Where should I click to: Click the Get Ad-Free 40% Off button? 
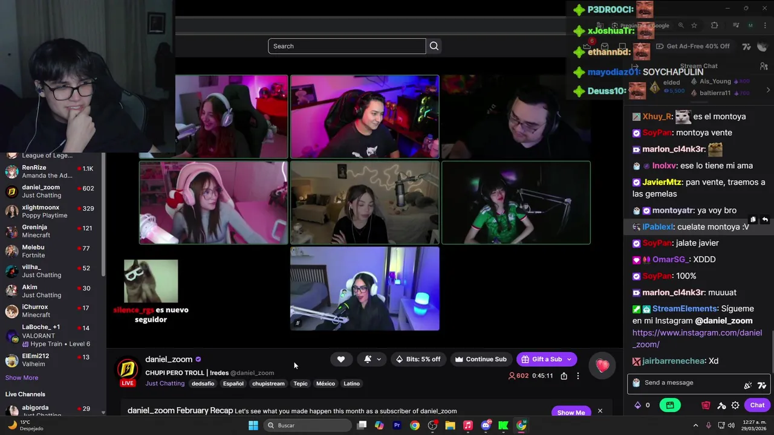[x=692, y=46]
